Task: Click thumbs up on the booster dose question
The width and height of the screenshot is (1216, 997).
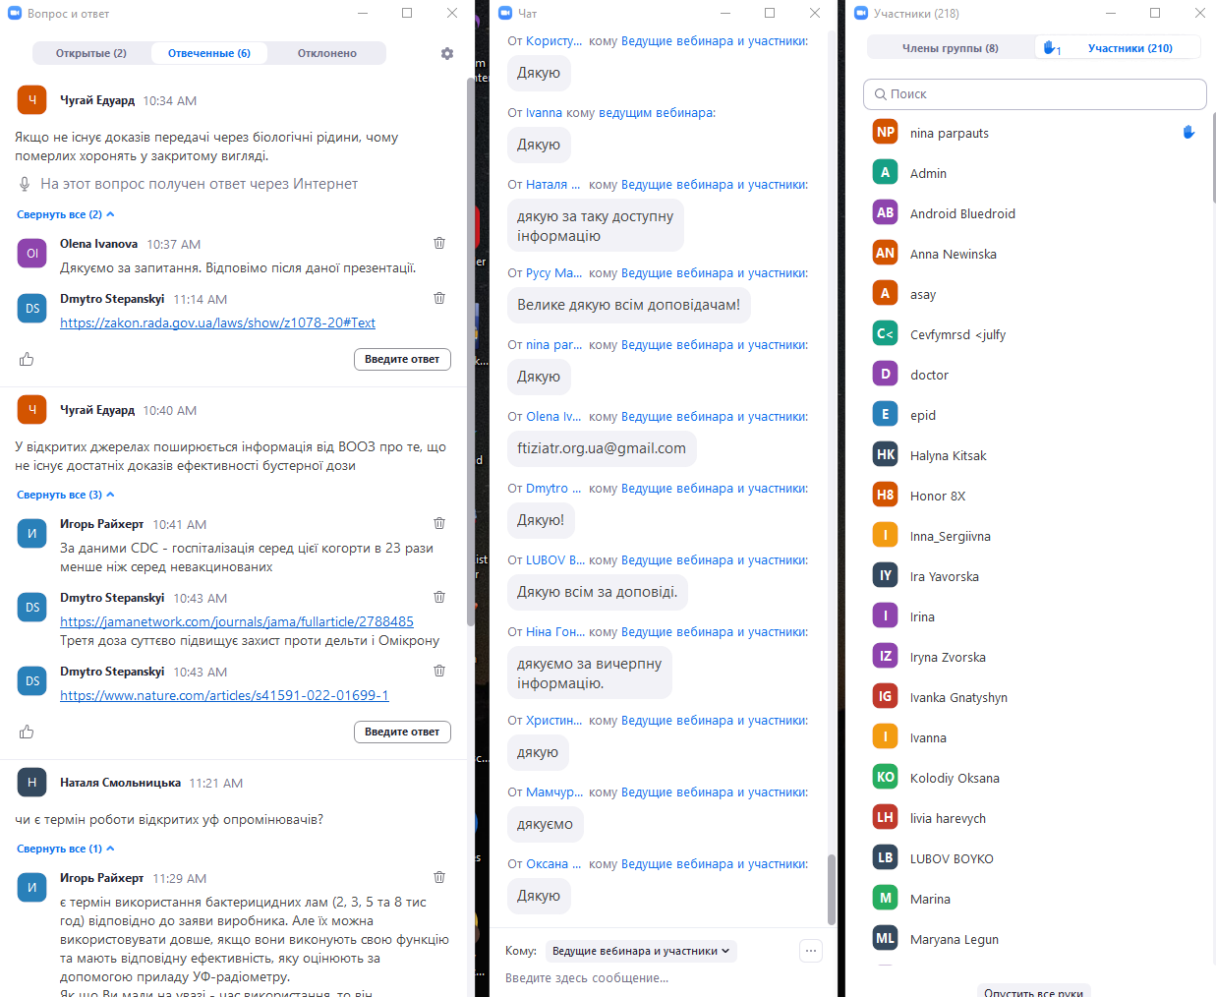Action: pos(27,732)
